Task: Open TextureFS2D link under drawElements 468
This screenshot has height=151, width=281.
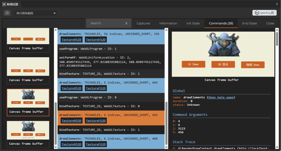Action: coord(96,144)
